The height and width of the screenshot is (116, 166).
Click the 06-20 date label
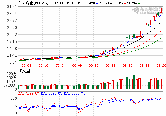click(x=94, y=65)
